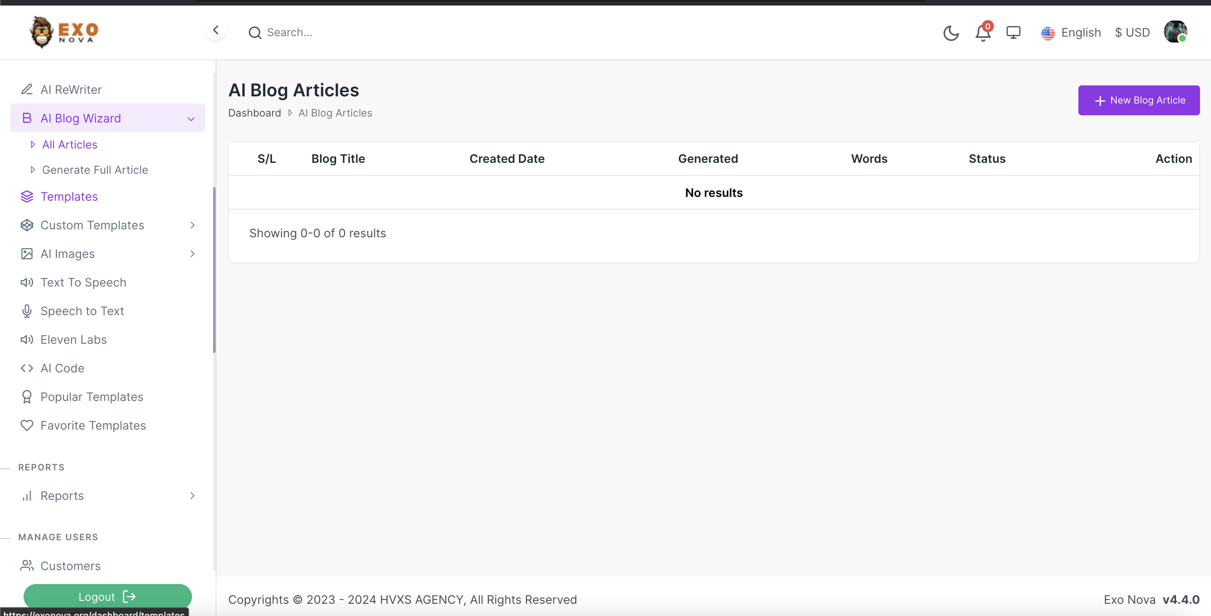Image resolution: width=1211 pixels, height=616 pixels.
Task: Click the Exo Nova logo
Action: pos(64,32)
